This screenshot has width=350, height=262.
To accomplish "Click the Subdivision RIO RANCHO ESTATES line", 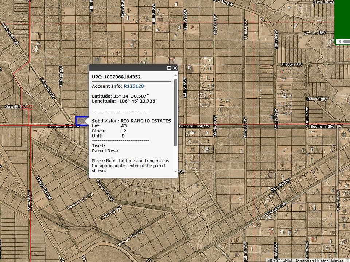I will click(x=131, y=121).
